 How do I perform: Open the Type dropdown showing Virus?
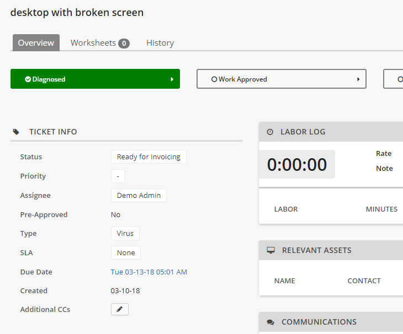point(125,233)
